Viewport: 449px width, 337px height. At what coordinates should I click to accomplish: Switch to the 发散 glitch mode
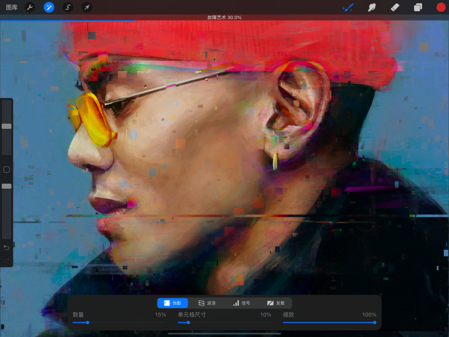[276, 303]
